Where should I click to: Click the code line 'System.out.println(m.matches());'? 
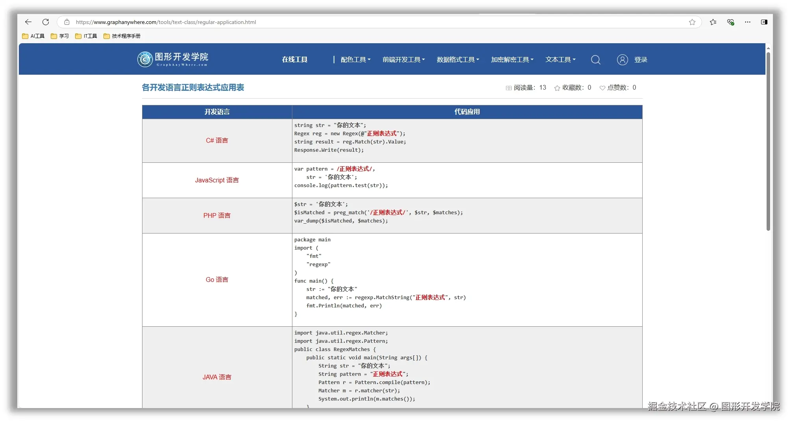tap(367, 399)
